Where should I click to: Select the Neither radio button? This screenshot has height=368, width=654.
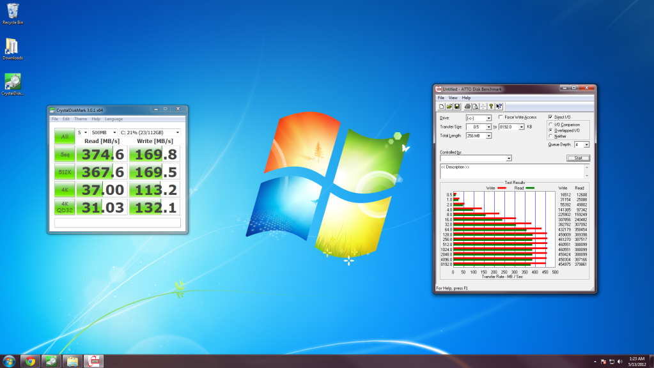[551, 136]
